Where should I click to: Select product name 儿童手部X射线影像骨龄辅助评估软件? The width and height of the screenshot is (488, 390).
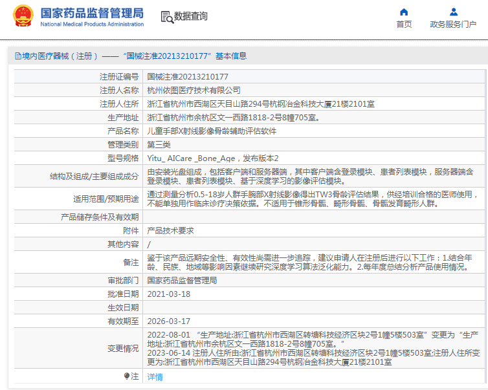point(212,131)
